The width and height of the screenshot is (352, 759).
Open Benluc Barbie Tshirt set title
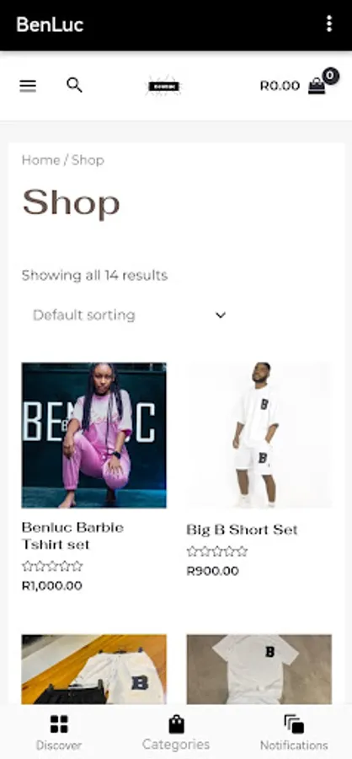[x=72, y=536]
